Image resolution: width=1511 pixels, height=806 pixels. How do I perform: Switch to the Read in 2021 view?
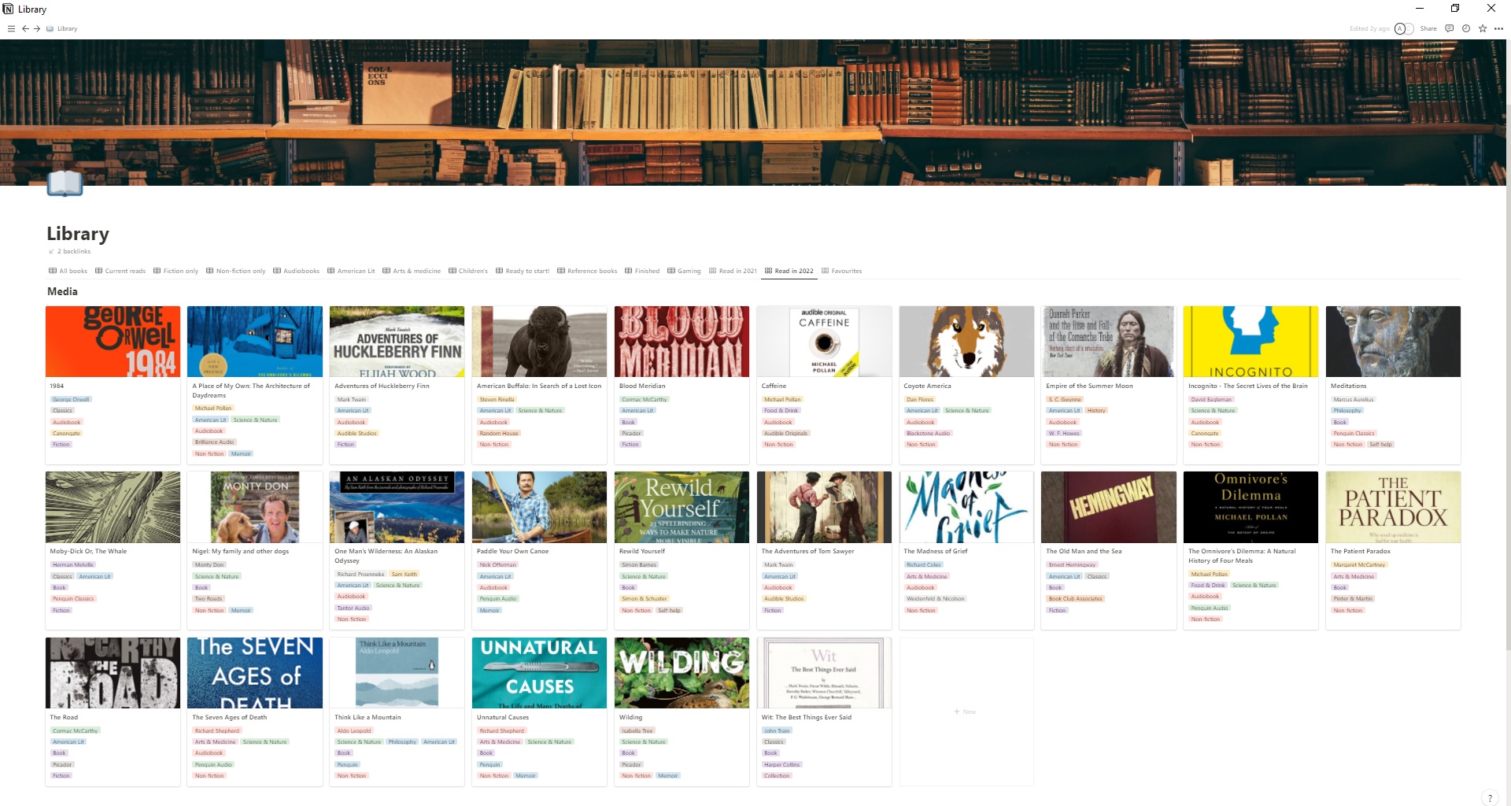[x=733, y=271]
